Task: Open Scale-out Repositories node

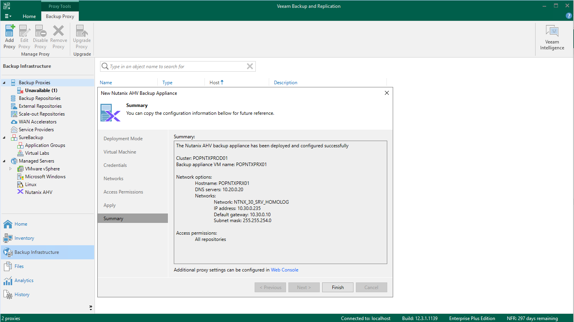Action: (42, 114)
